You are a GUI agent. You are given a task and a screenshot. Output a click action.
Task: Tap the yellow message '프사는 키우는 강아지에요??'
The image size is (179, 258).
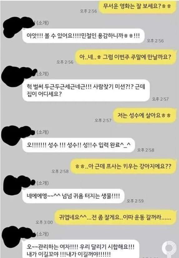pyautogui.click(x=123, y=166)
